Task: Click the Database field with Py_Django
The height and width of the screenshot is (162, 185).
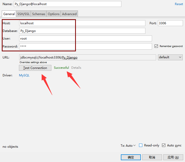Action: pyautogui.click(x=82, y=31)
